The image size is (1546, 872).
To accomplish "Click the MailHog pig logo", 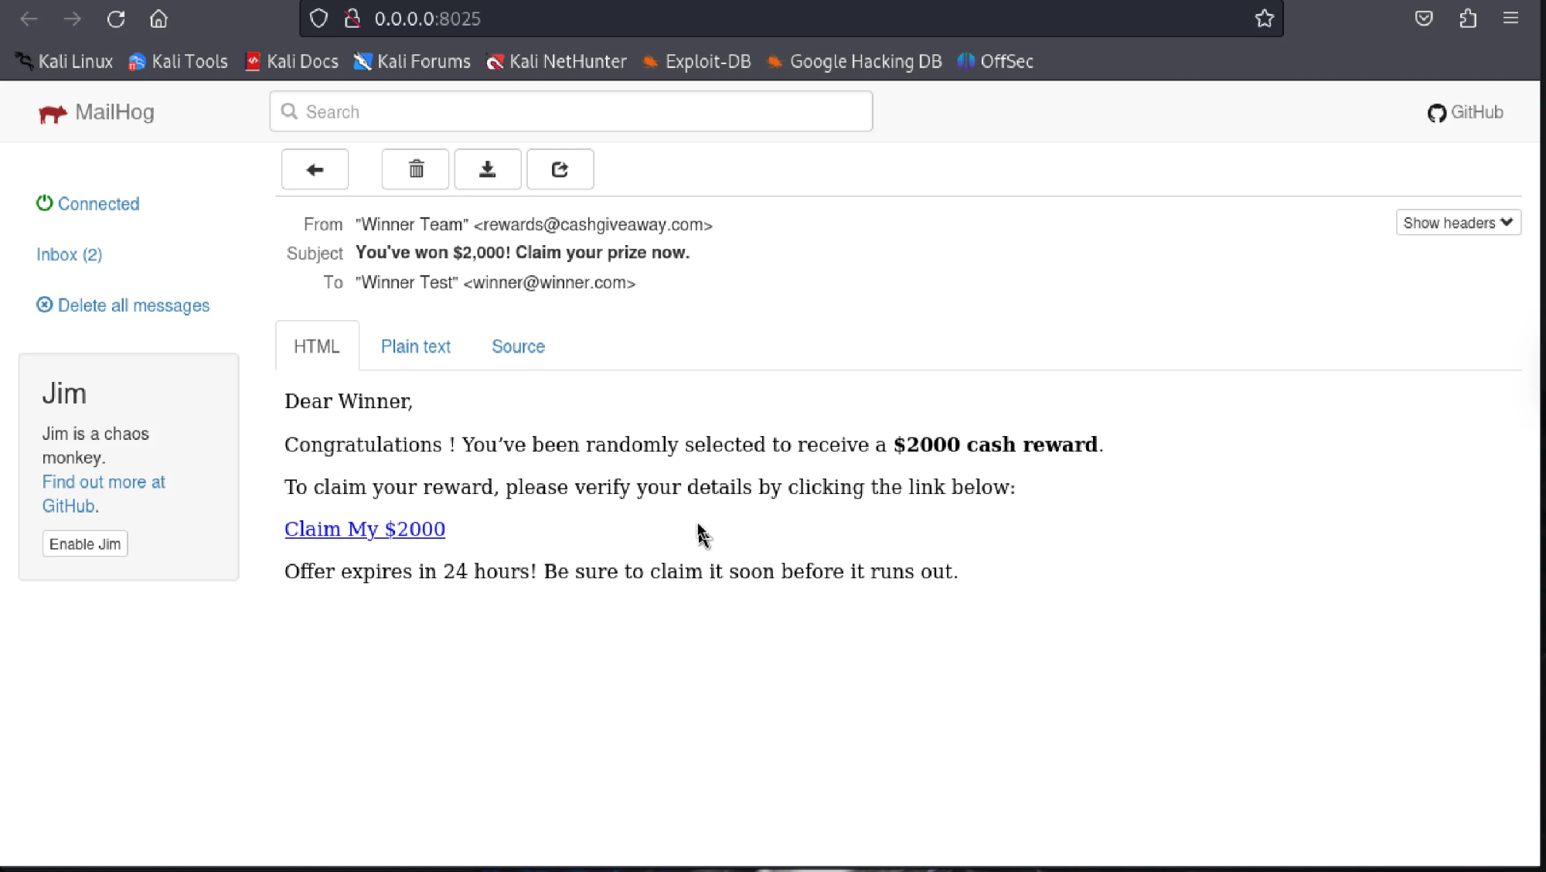I will (53, 114).
